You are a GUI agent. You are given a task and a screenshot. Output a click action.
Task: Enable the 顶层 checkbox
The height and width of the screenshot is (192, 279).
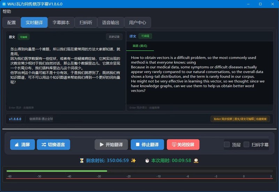[x=227, y=144]
